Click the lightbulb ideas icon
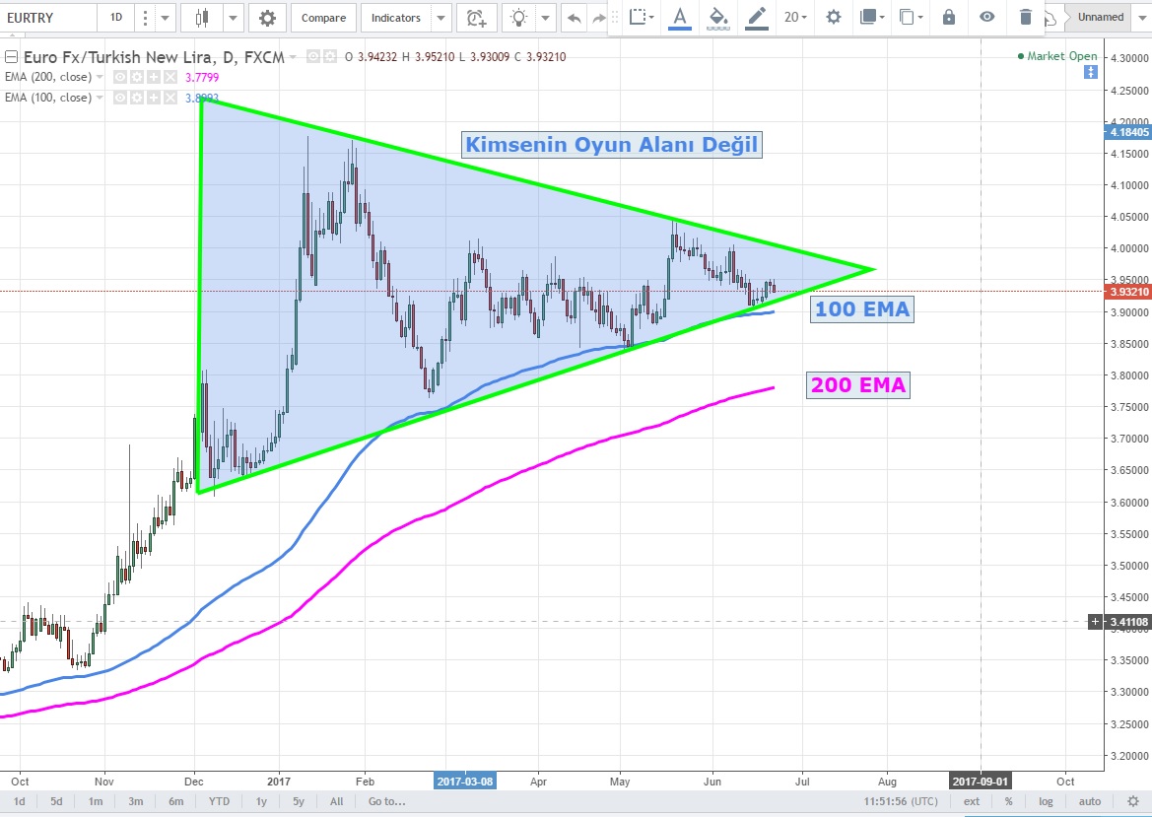 coord(518,18)
